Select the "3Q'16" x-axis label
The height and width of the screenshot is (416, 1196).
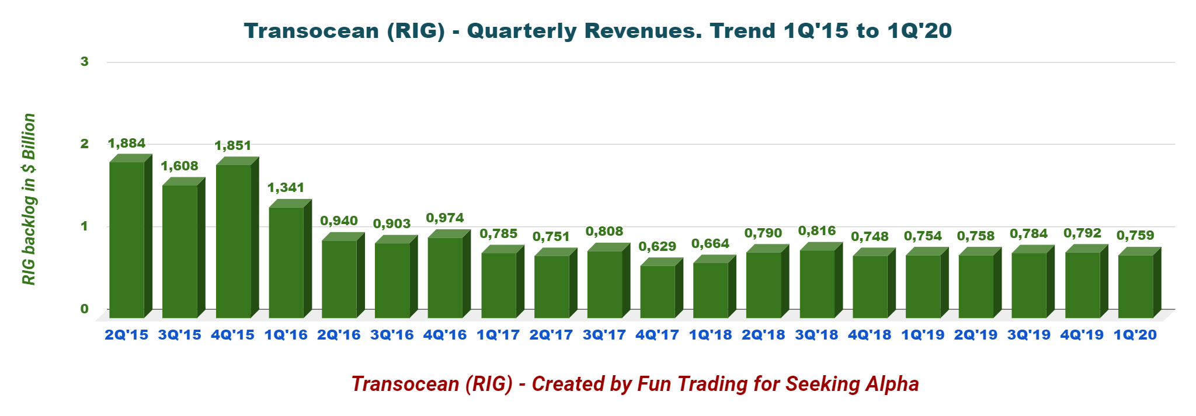pyautogui.click(x=392, y=335)
